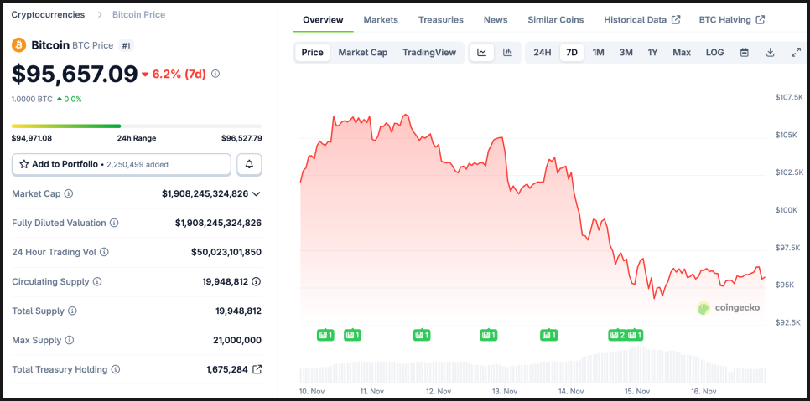Click the price alert bell icon

(249, 165)
